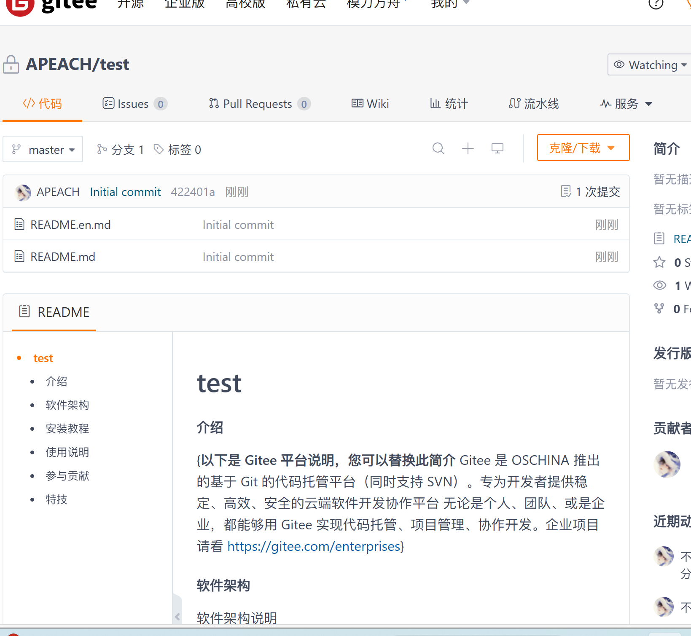Open the 统计 tab
The height and width of the screenshot is (636, 691).
449,104
